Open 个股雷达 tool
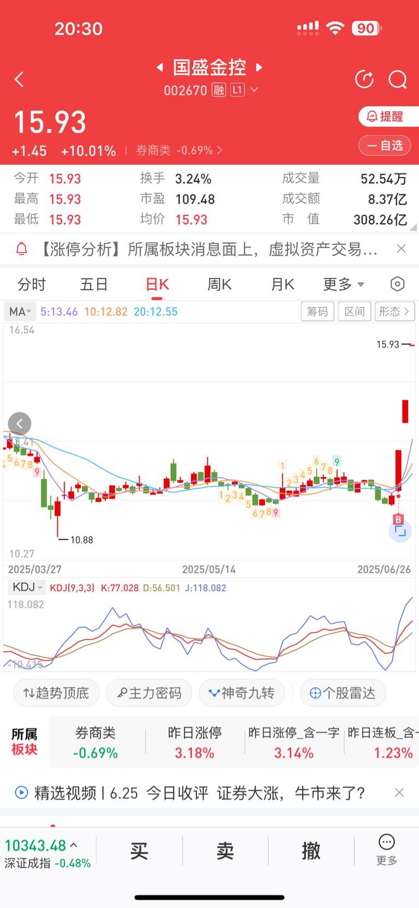419x908 pixels. (x=343, y=693)
